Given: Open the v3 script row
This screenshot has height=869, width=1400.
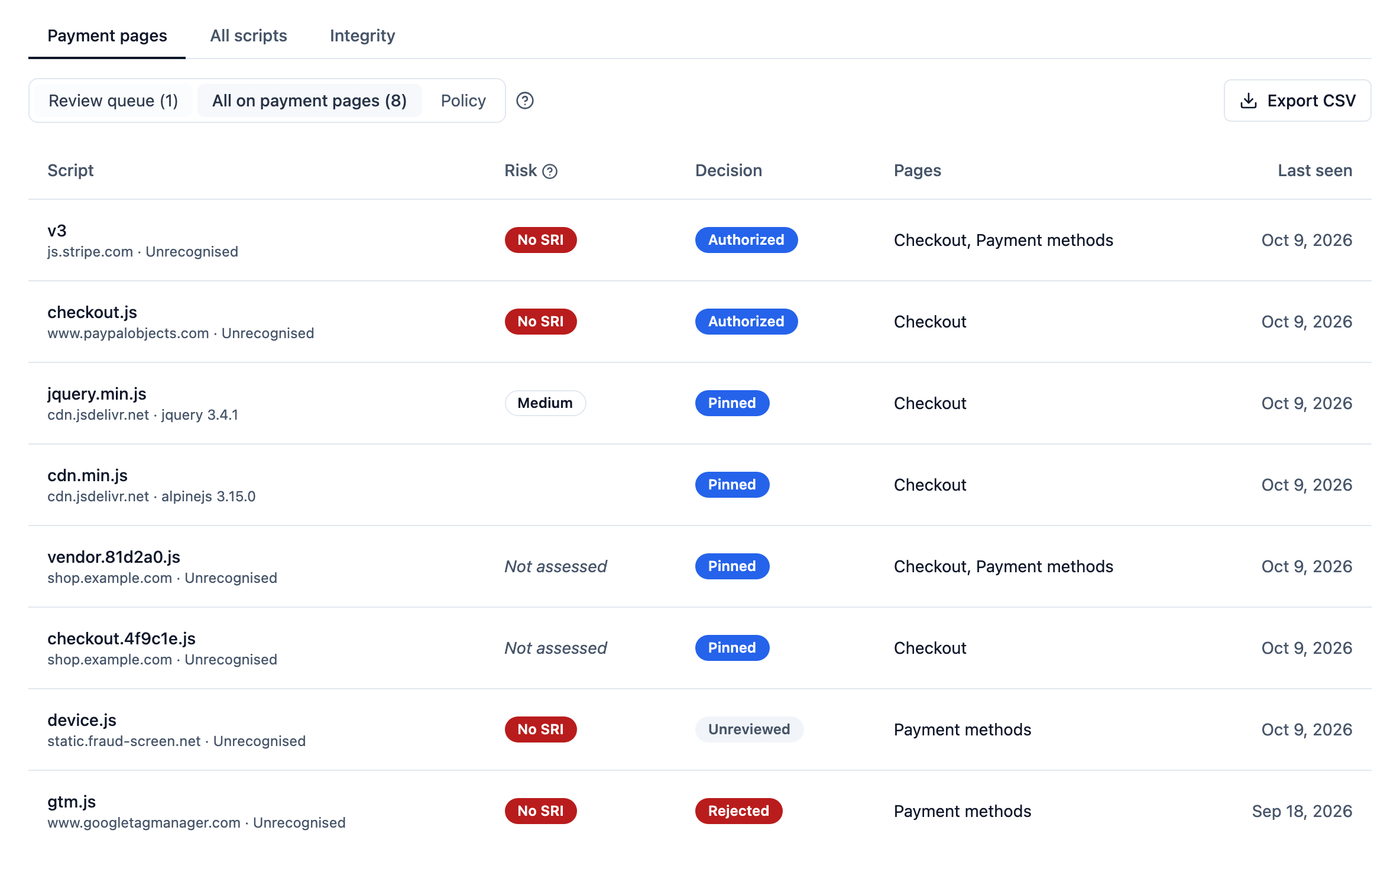Looking at the screenshot, I should pyautogui.click(x=700, y=240).
